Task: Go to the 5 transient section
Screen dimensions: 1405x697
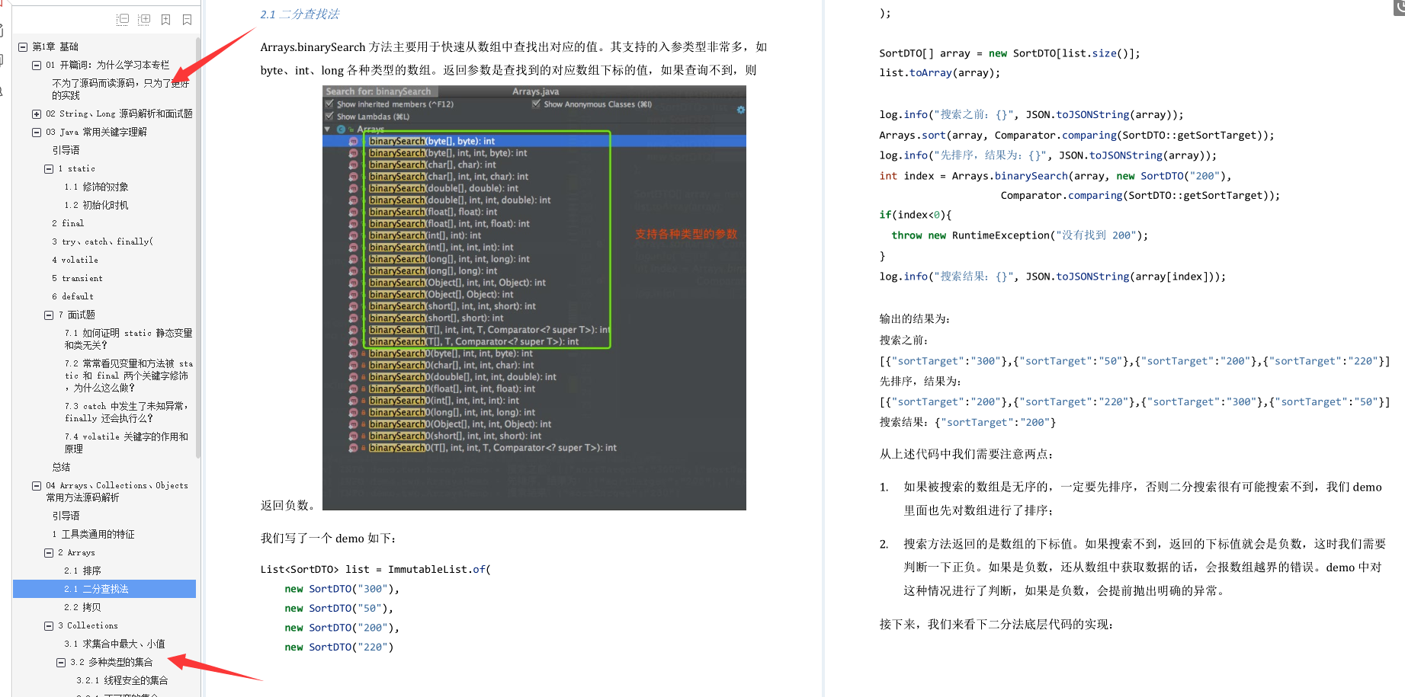Action: click(77, 278)
